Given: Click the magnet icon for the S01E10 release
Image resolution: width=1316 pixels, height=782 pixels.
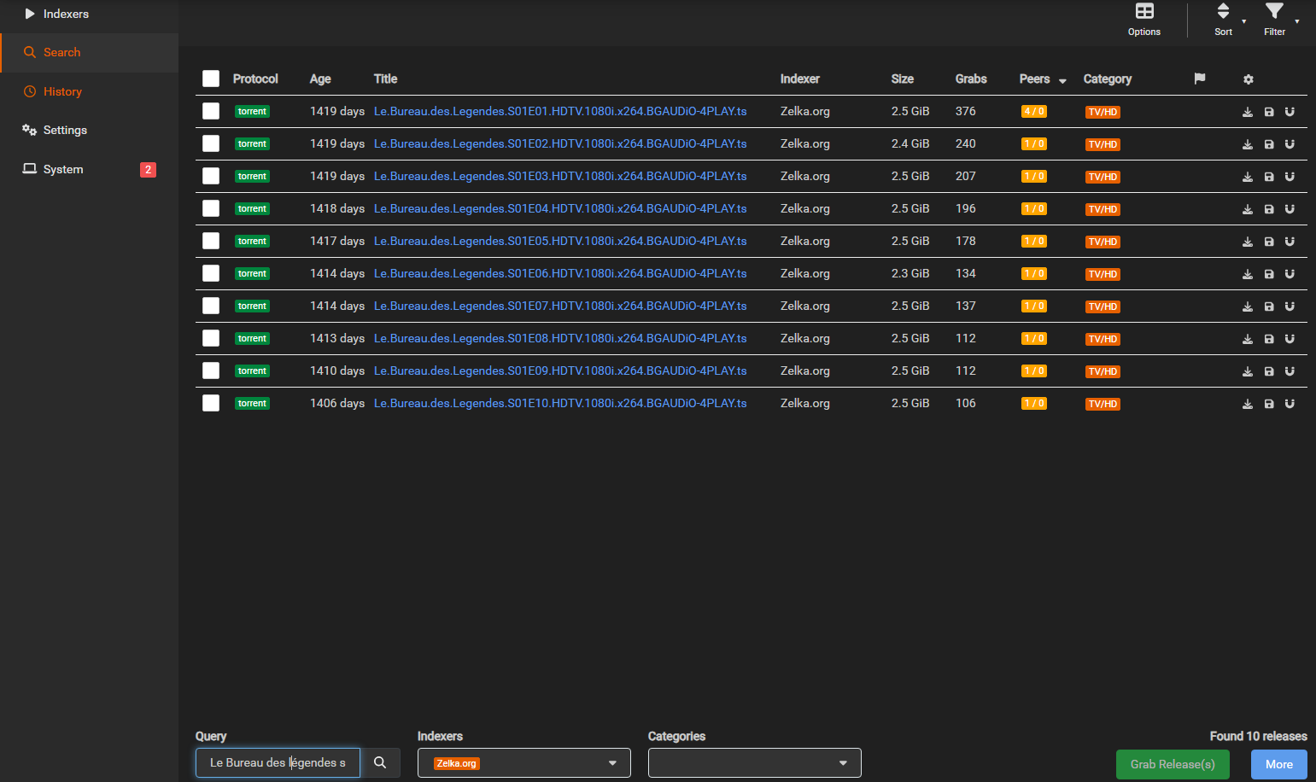Looking at the screenshot, I should 1290,404.
